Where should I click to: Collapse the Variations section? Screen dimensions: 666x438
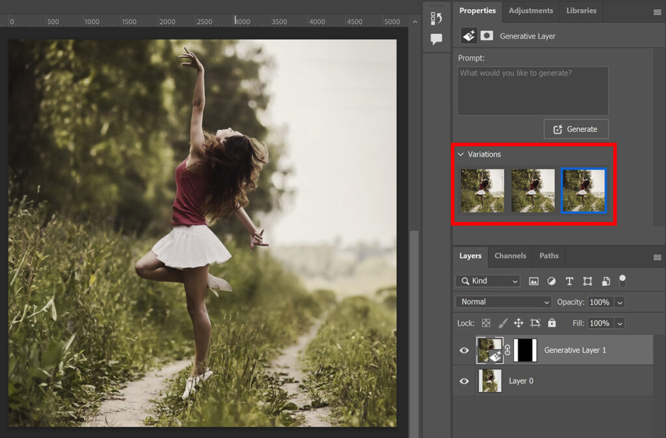click(460, 154)
